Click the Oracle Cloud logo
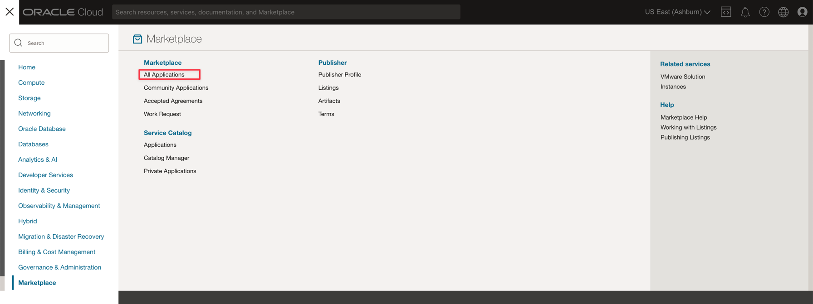Viewport: 813px width, 304px height. 63,12
